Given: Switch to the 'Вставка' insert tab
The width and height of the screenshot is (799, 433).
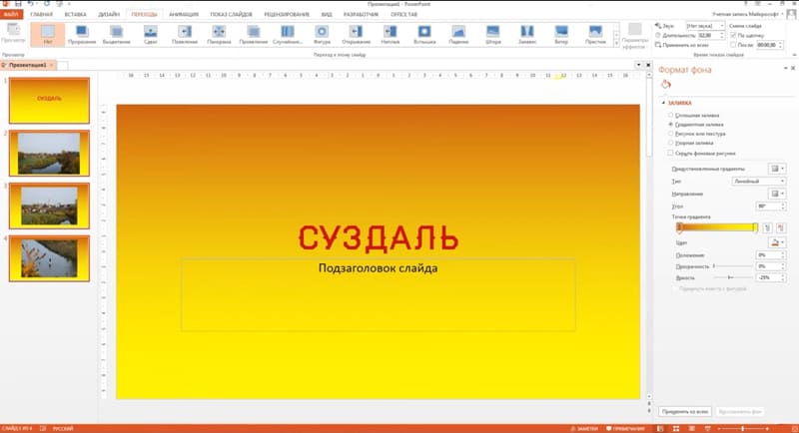Looking at the screenshot, I should [75, 14].
